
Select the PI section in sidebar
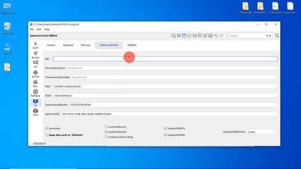35,103
